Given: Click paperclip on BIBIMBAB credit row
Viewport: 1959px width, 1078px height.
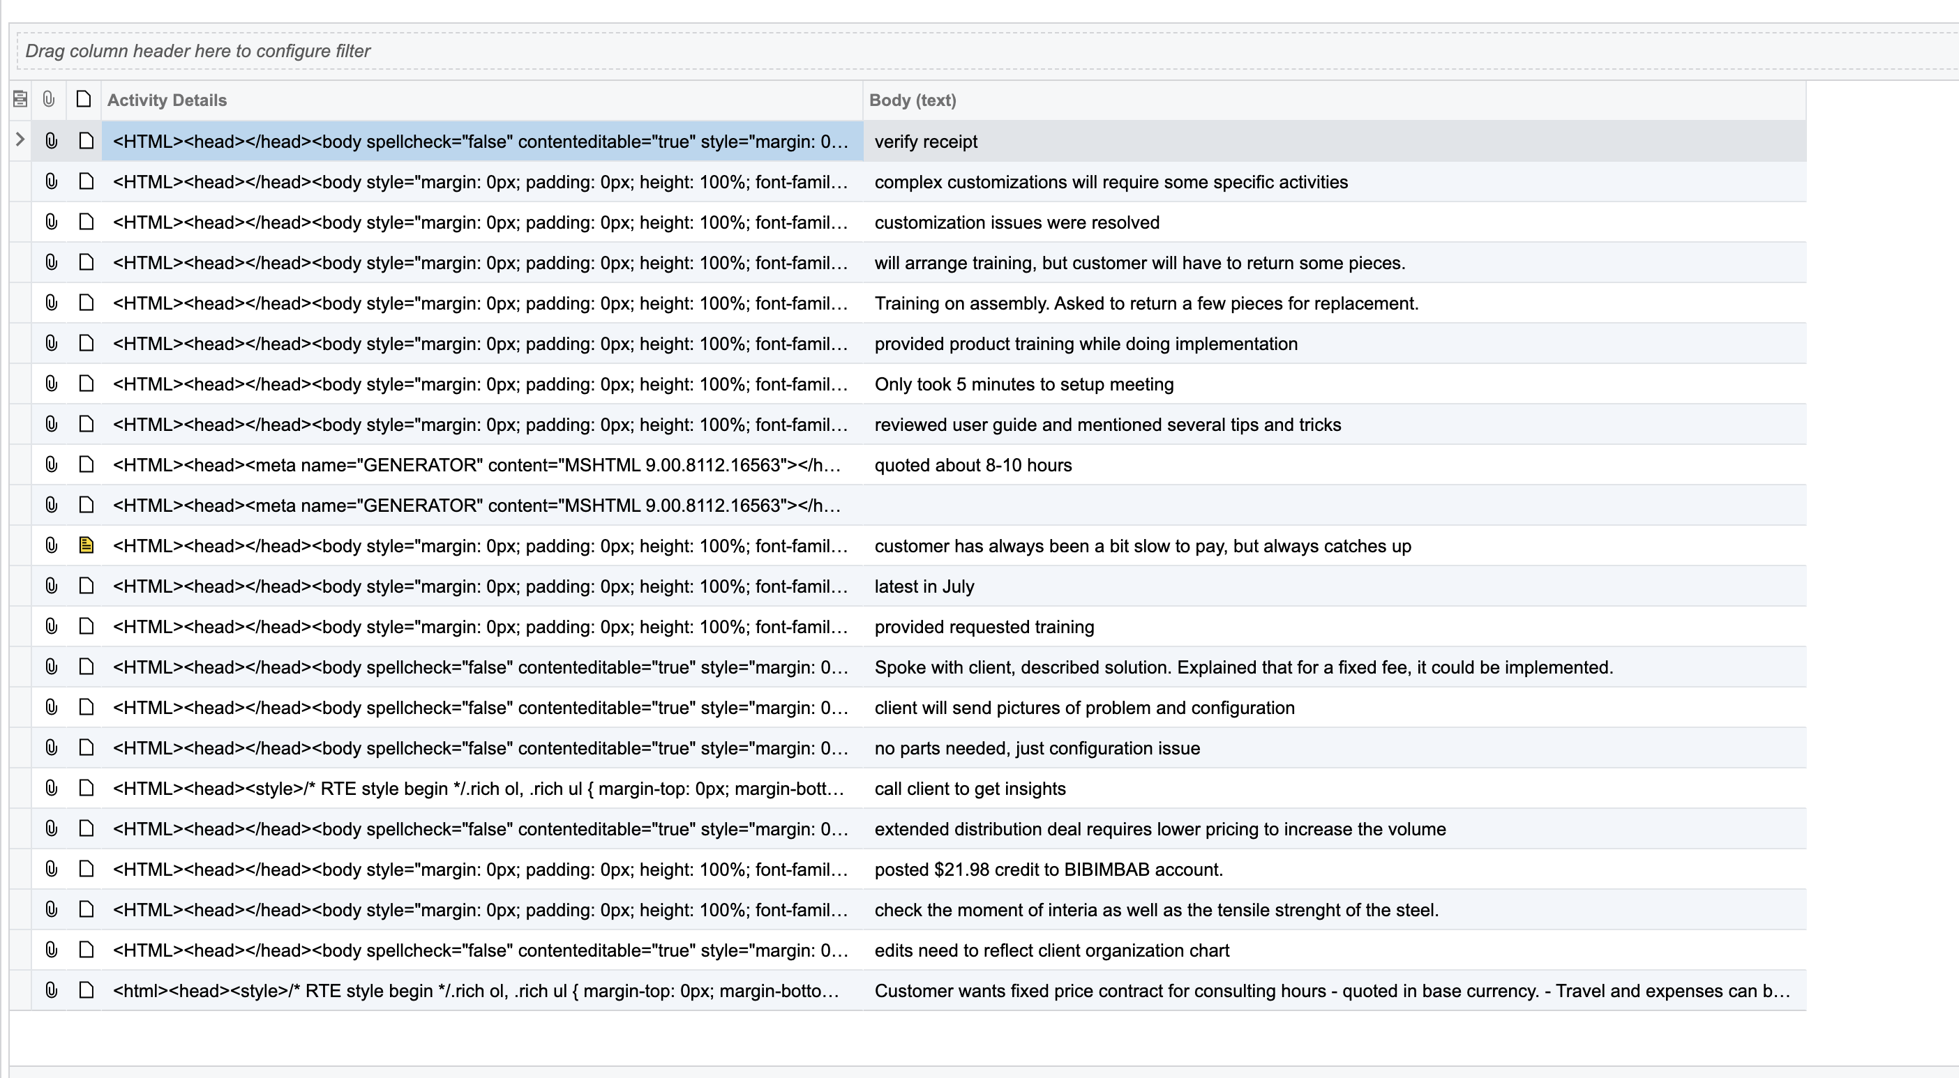Looking at the screenshot, I should 51,869.
